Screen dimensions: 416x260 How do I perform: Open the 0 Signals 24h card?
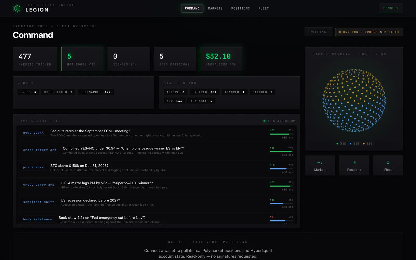coord(128,59)
